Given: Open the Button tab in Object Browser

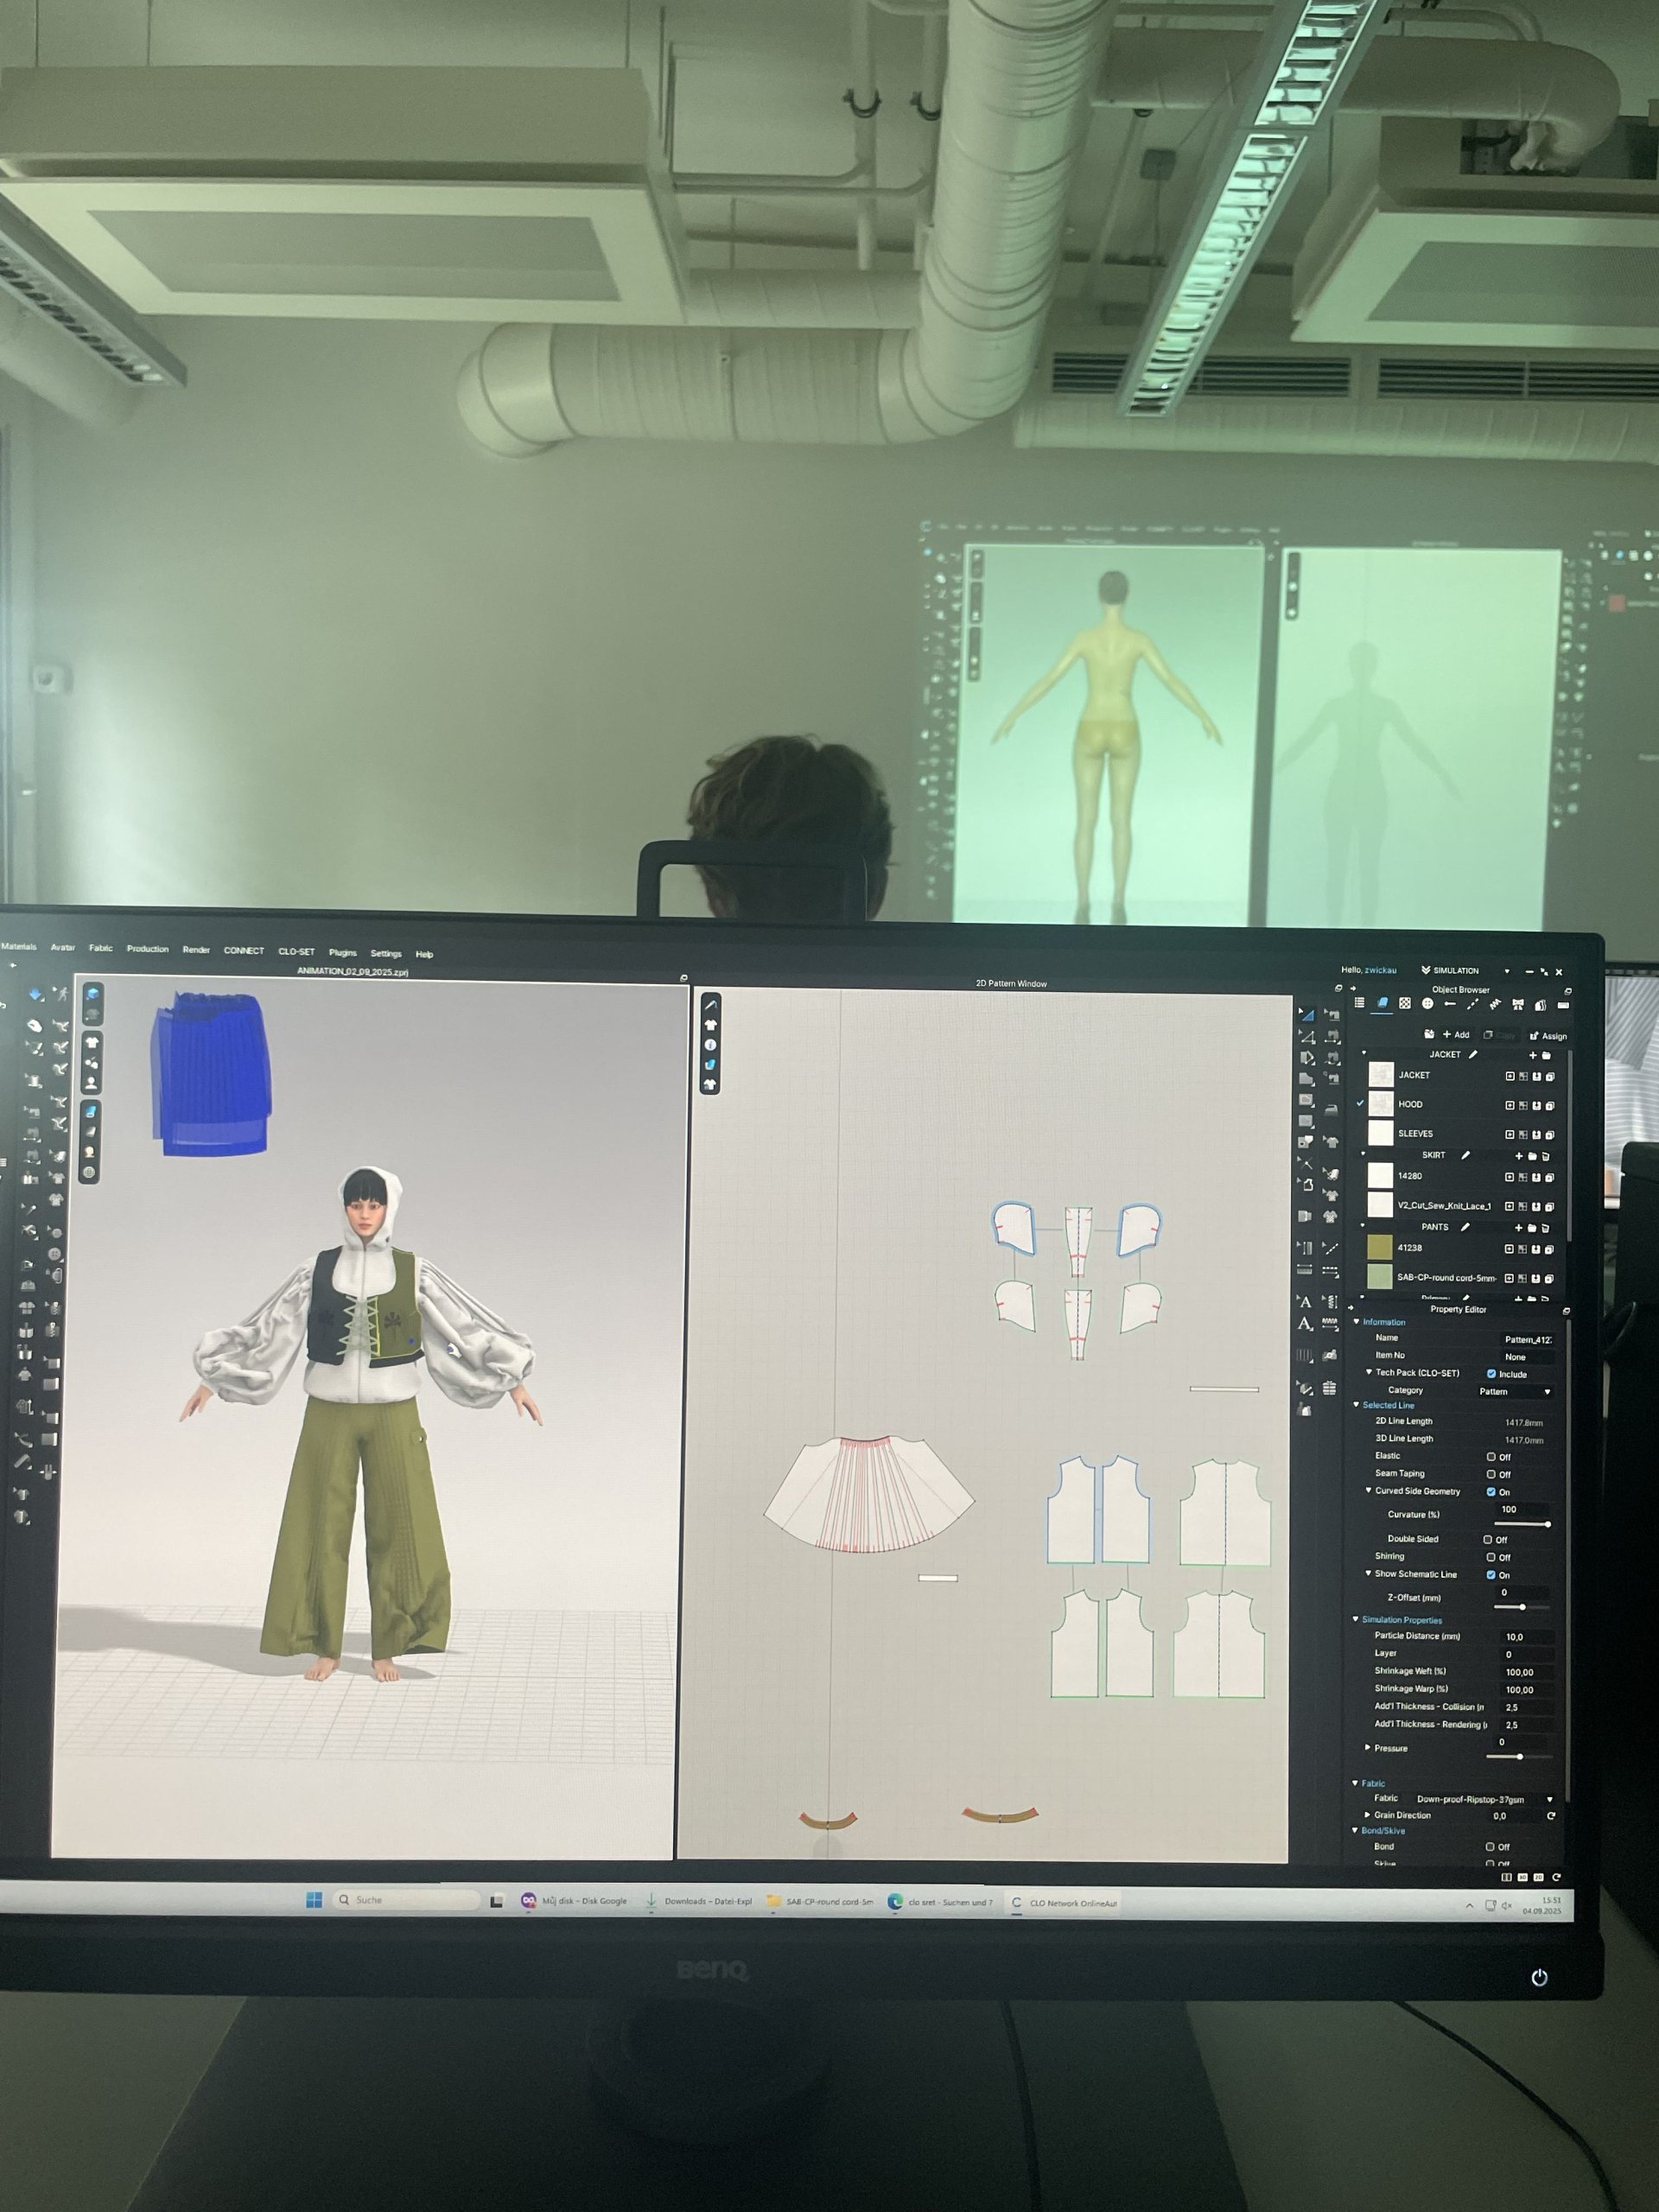Looking at the screenshot, I should pyautogui.click(x=1428, y=1004).
